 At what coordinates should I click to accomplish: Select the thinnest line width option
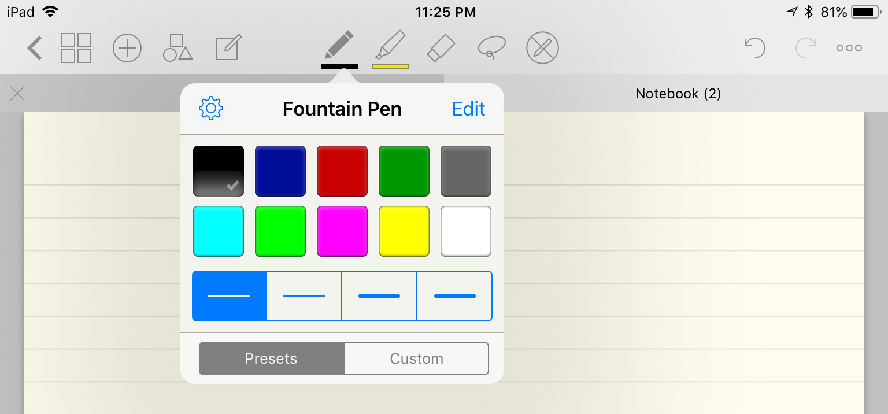click(230, 296)
